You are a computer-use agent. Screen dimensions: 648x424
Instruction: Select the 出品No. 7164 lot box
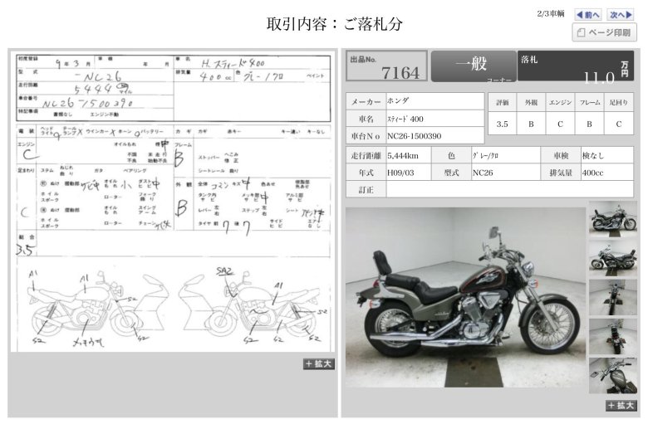point(386,66)
